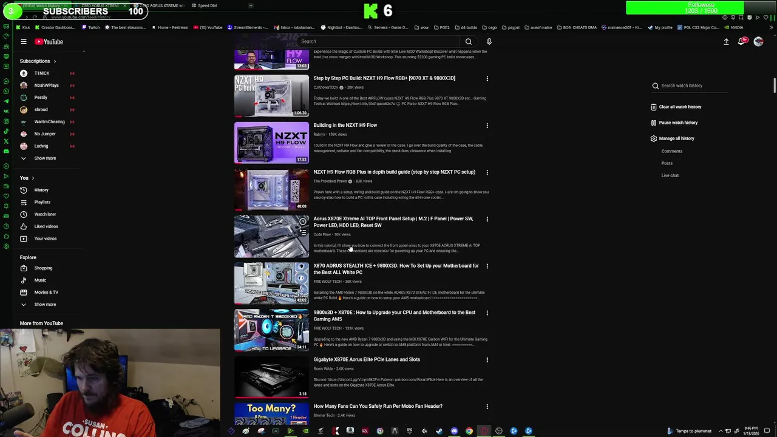Open options for Gigabyte X870E Aorus Elite video

(x=487, y=360)
